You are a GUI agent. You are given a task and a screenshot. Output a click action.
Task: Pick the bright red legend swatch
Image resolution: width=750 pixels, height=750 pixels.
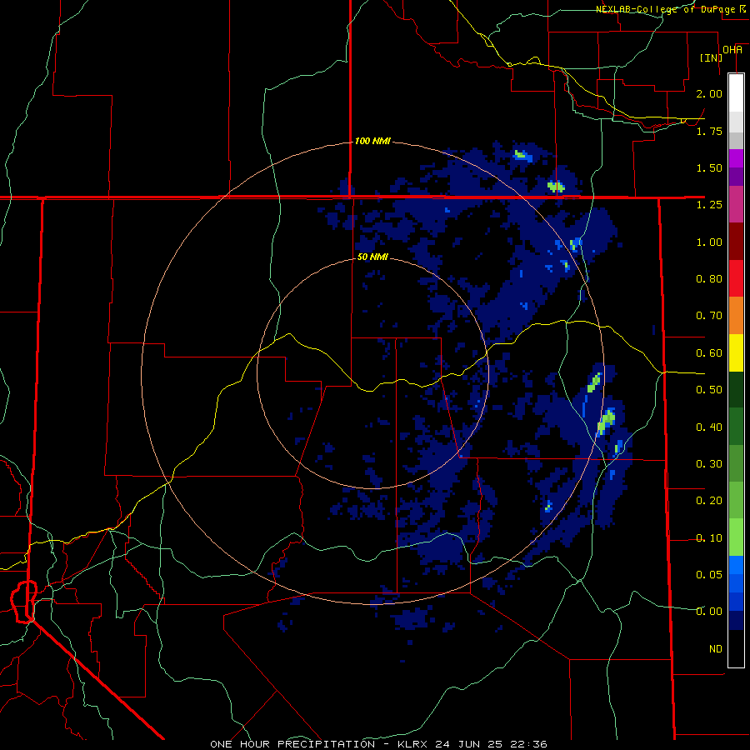click(x=736, y=278)
